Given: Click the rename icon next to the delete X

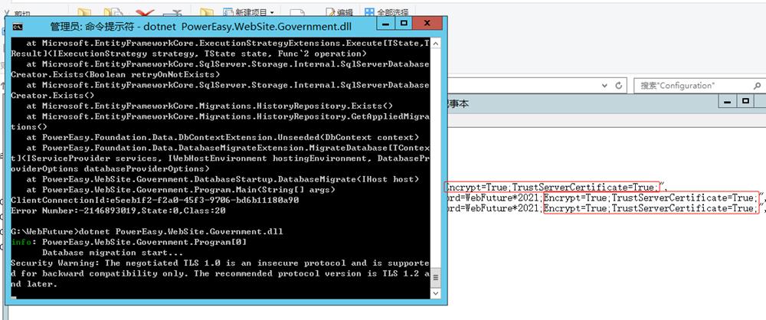Looking at the screenshot, I should (173, 12).
